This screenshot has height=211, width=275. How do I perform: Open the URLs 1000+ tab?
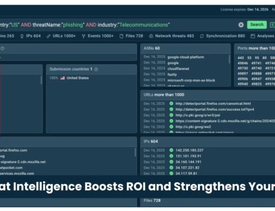coord(61,36)
